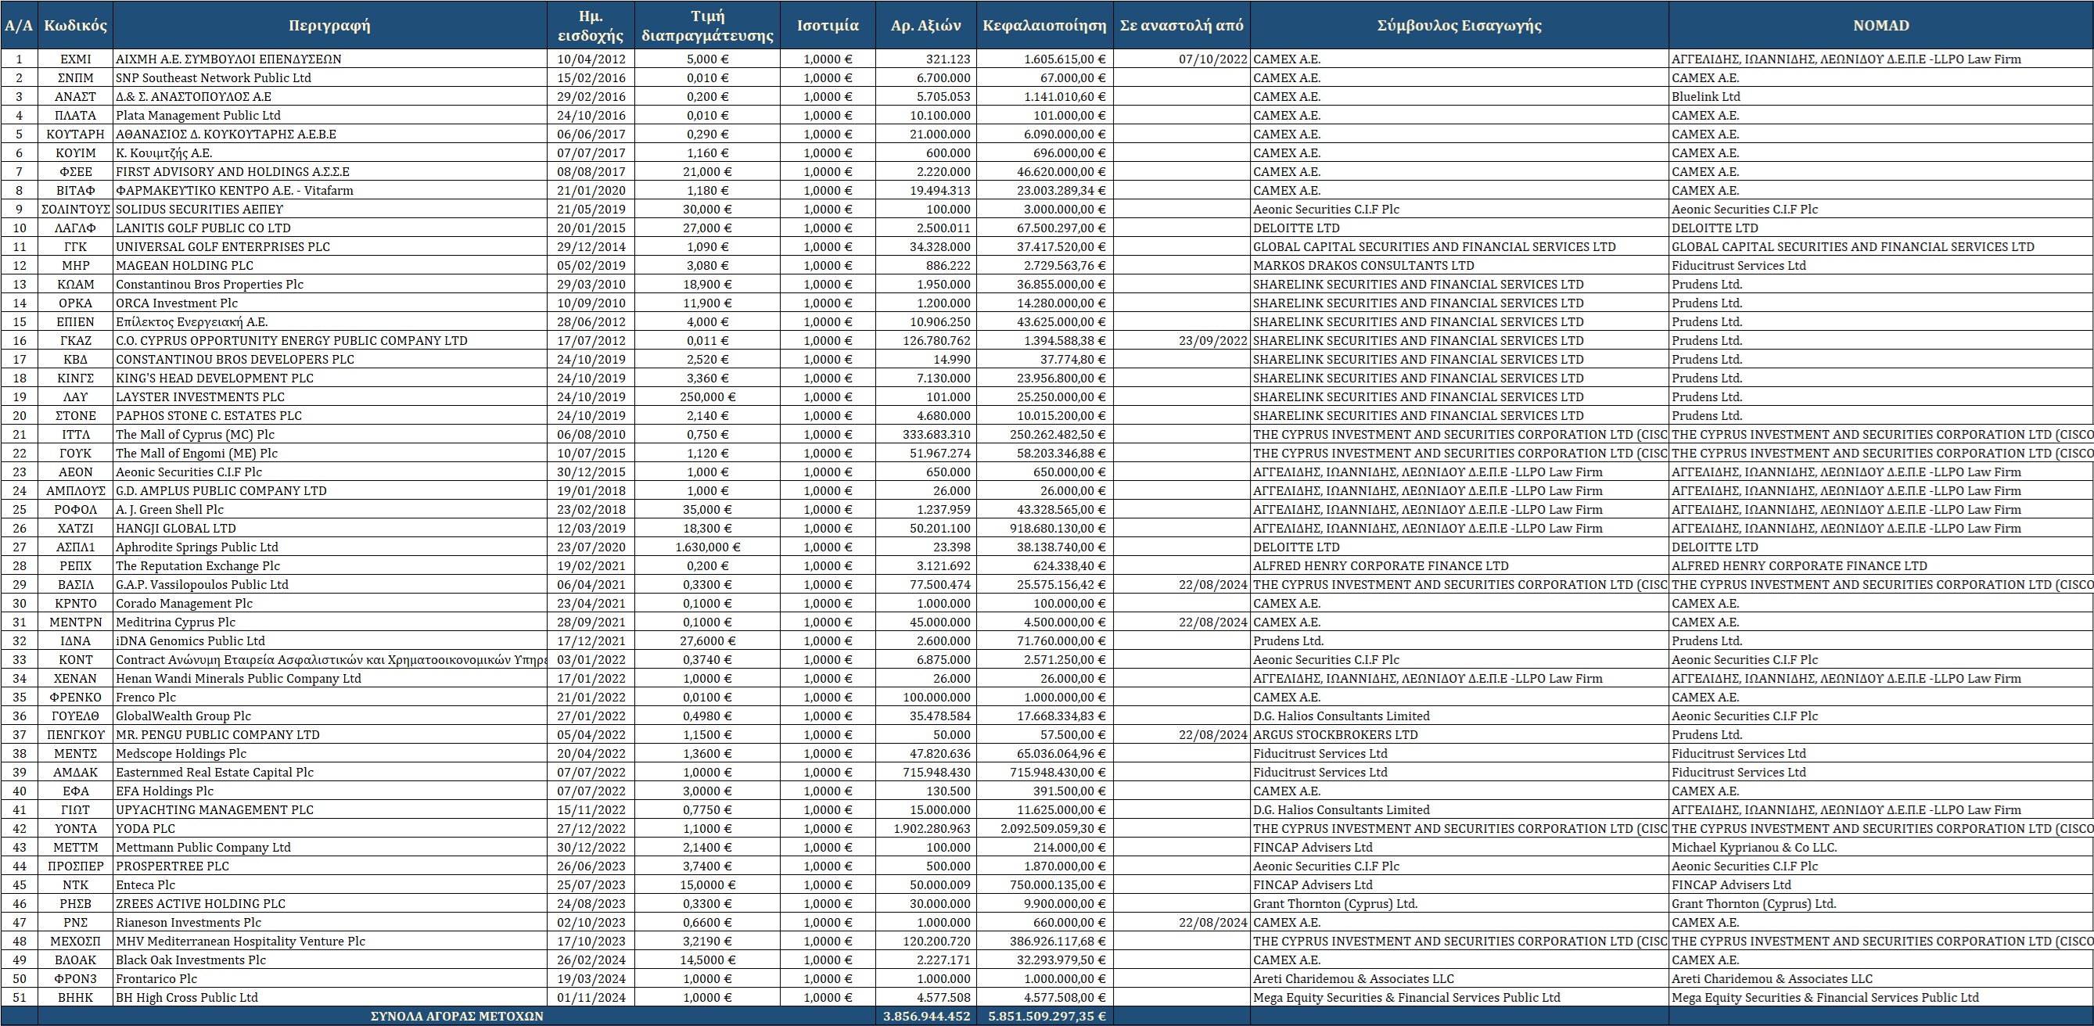Select the YODA PLC description cell
The height and width of the screenshot is (1026, 2094).
[x=329, y=828]
